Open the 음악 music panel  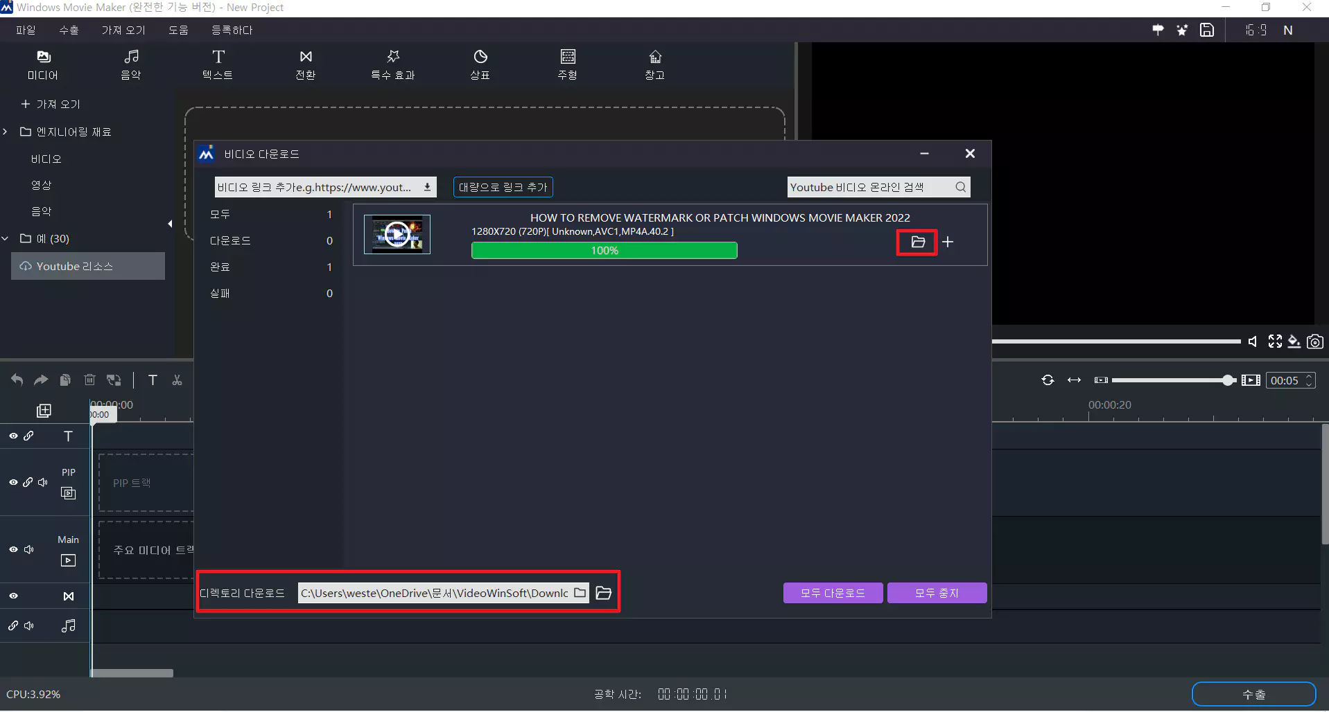(131, 65)
